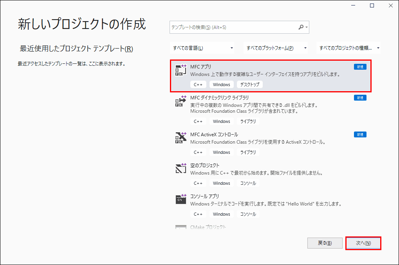Screen dimensions: 399x265
Task: Close the dialog window
Action: (391, 5)
